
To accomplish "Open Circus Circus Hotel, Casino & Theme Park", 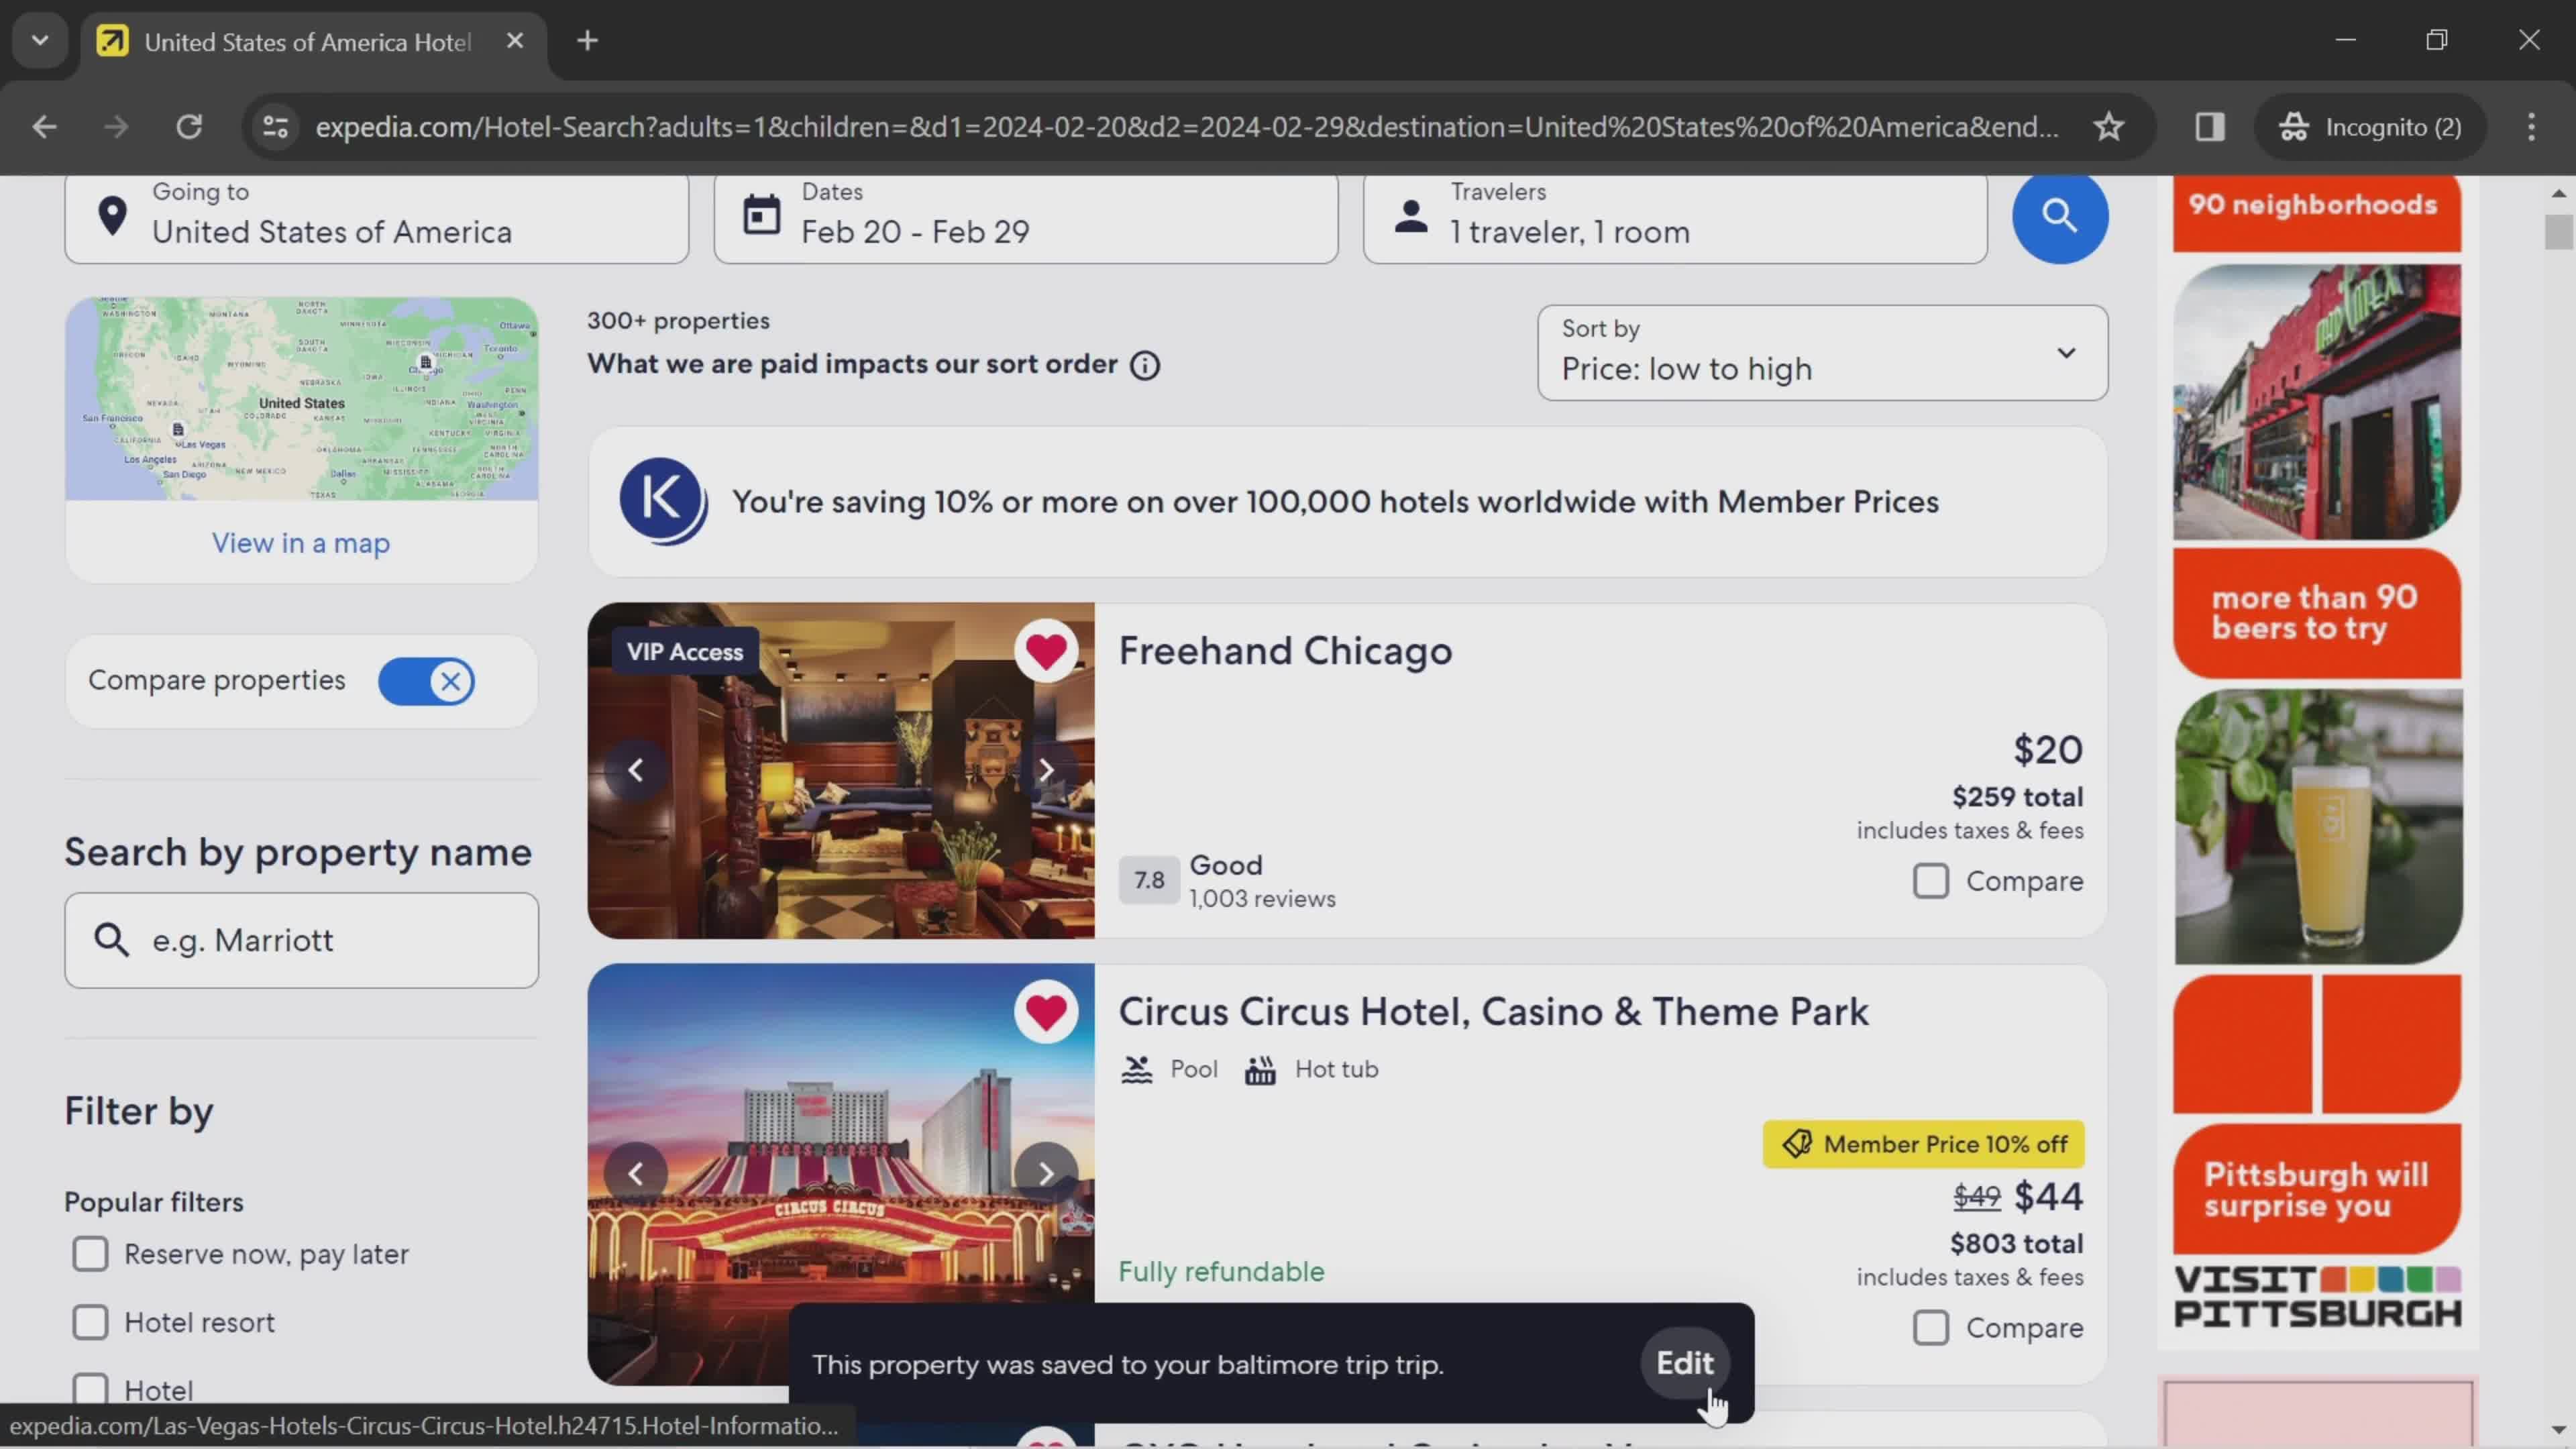I will coord(1493,1012).
